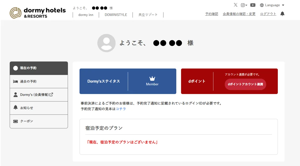
Task: Click the ログアウト link
Action: 268,14
